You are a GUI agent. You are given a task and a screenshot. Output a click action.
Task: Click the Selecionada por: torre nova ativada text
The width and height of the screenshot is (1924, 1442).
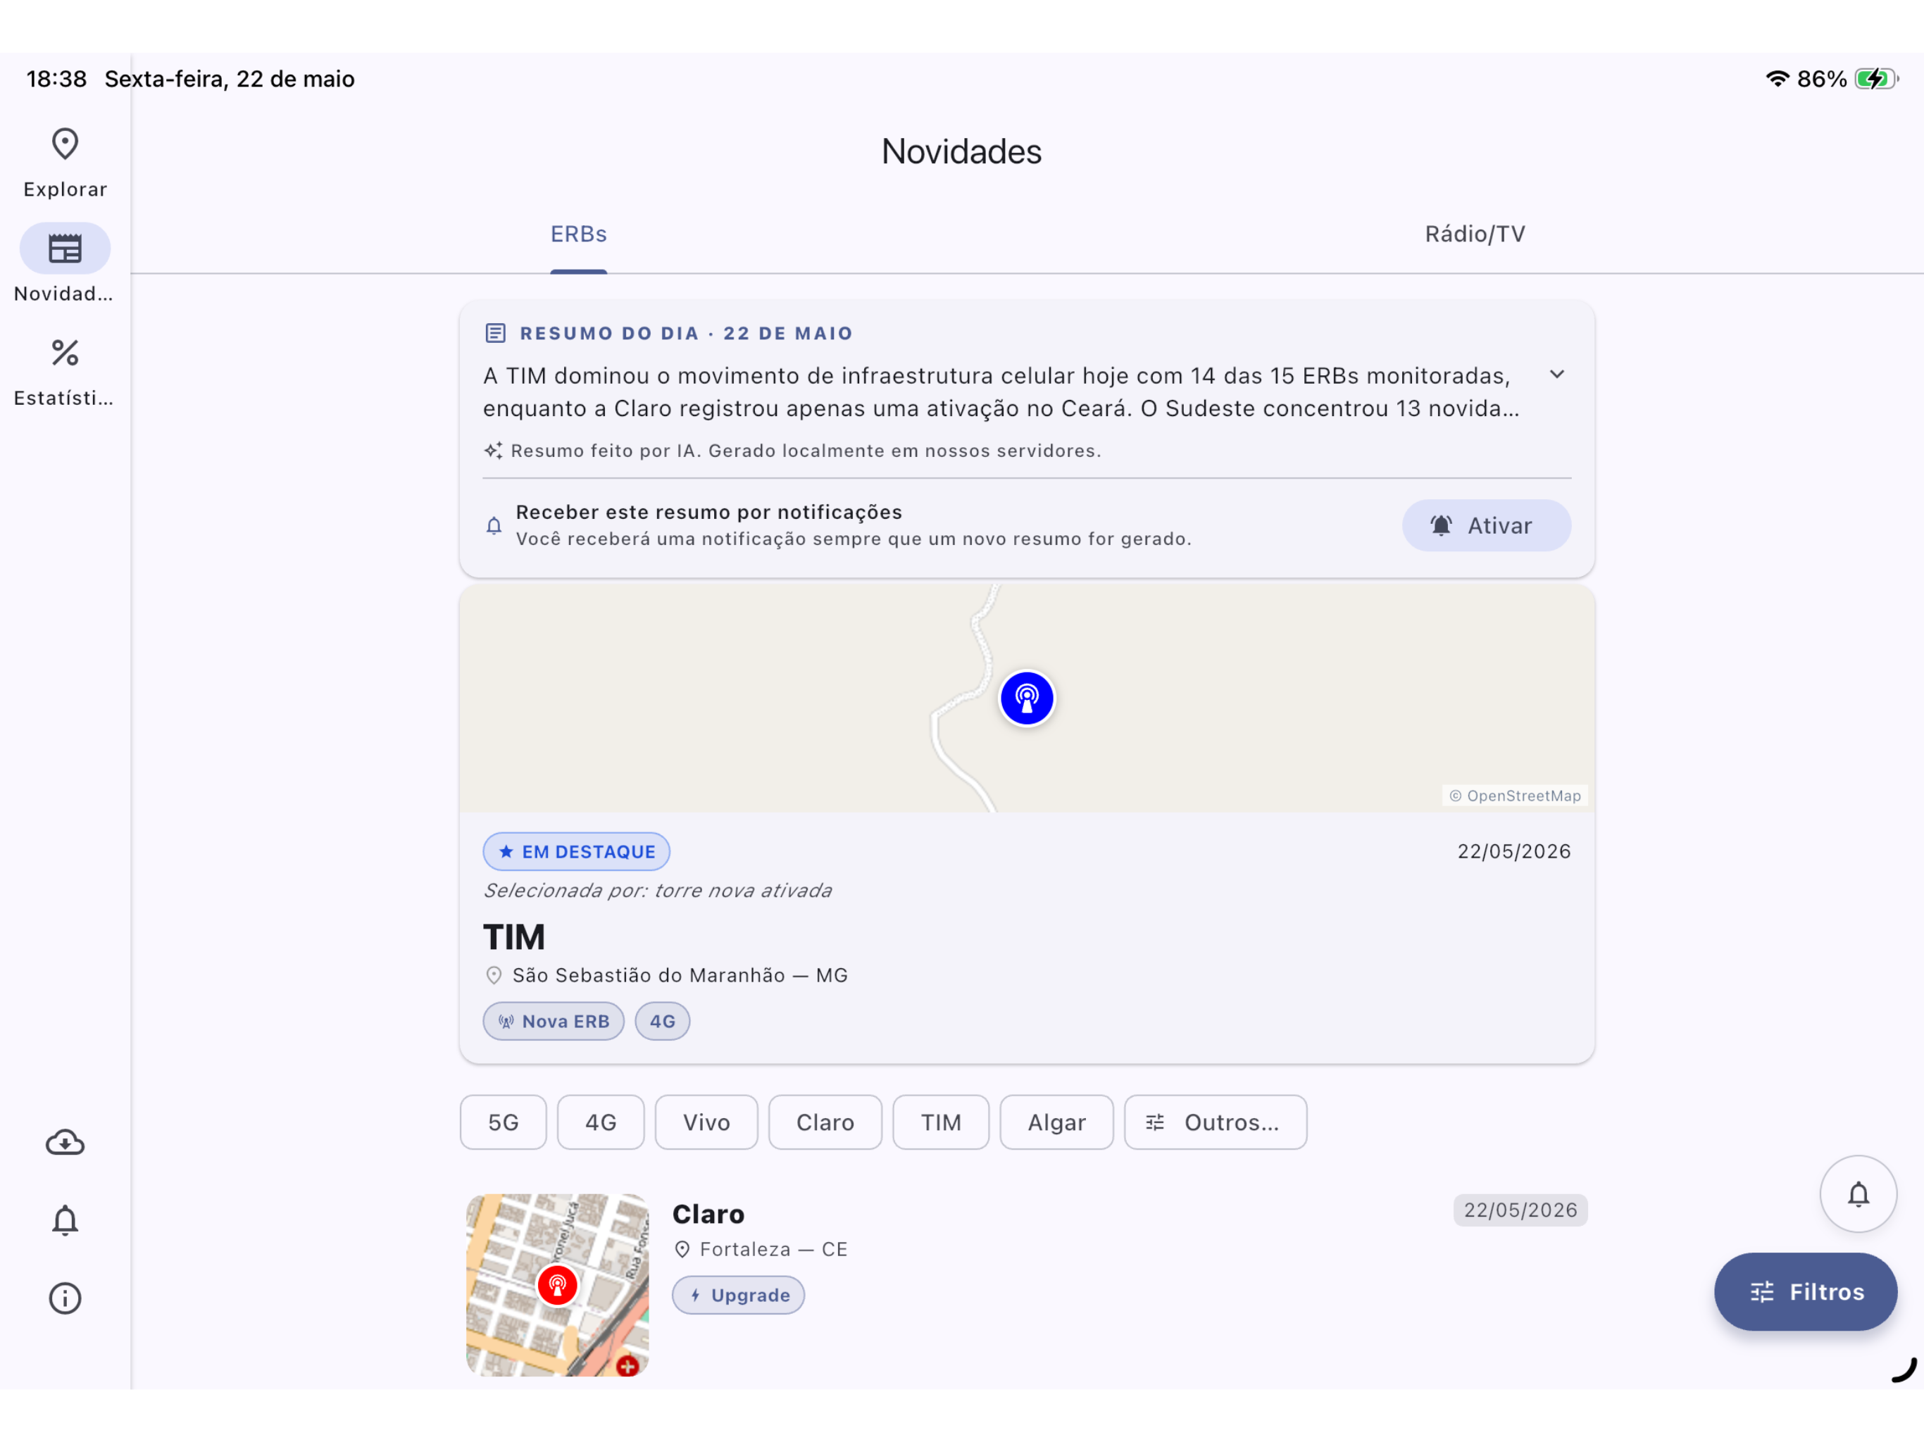click(x=658, y=891)
